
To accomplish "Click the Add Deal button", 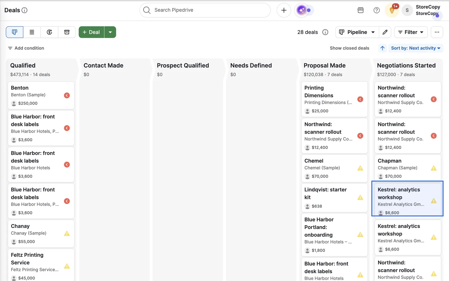I will tap(91, 32).
